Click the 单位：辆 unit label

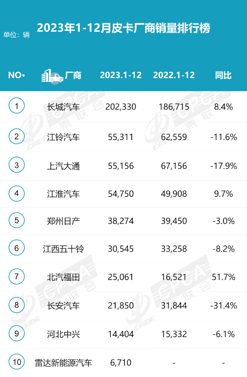[16, 35]
